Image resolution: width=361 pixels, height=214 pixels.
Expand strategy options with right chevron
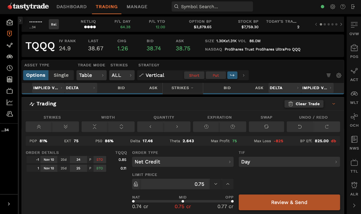(x=244, y=75)
